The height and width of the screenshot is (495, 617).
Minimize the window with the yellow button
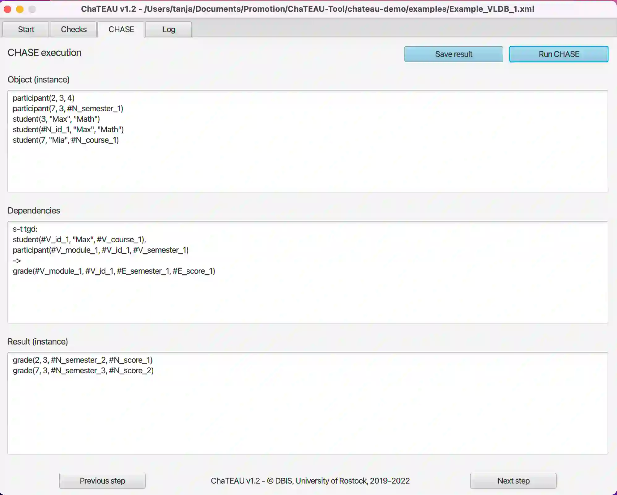point(20,9)
